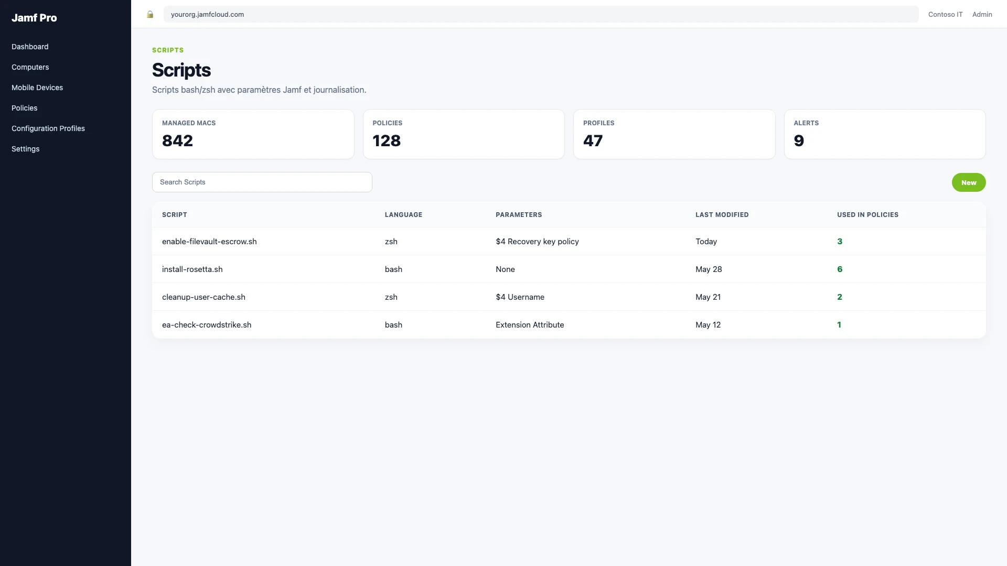
Task: Click the bash language cell for ea-check-crowdstrike.sh
Action: [393, 325]
